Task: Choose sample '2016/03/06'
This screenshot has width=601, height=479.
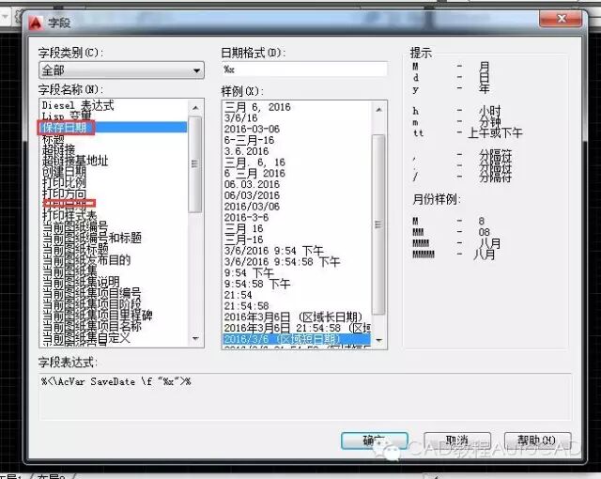Action: [x=252, y=207]
